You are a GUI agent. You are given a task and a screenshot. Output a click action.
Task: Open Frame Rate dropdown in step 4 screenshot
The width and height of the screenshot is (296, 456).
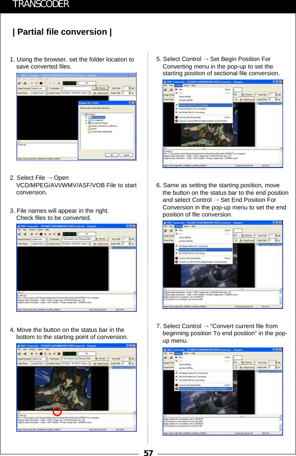tap(46, 363)
